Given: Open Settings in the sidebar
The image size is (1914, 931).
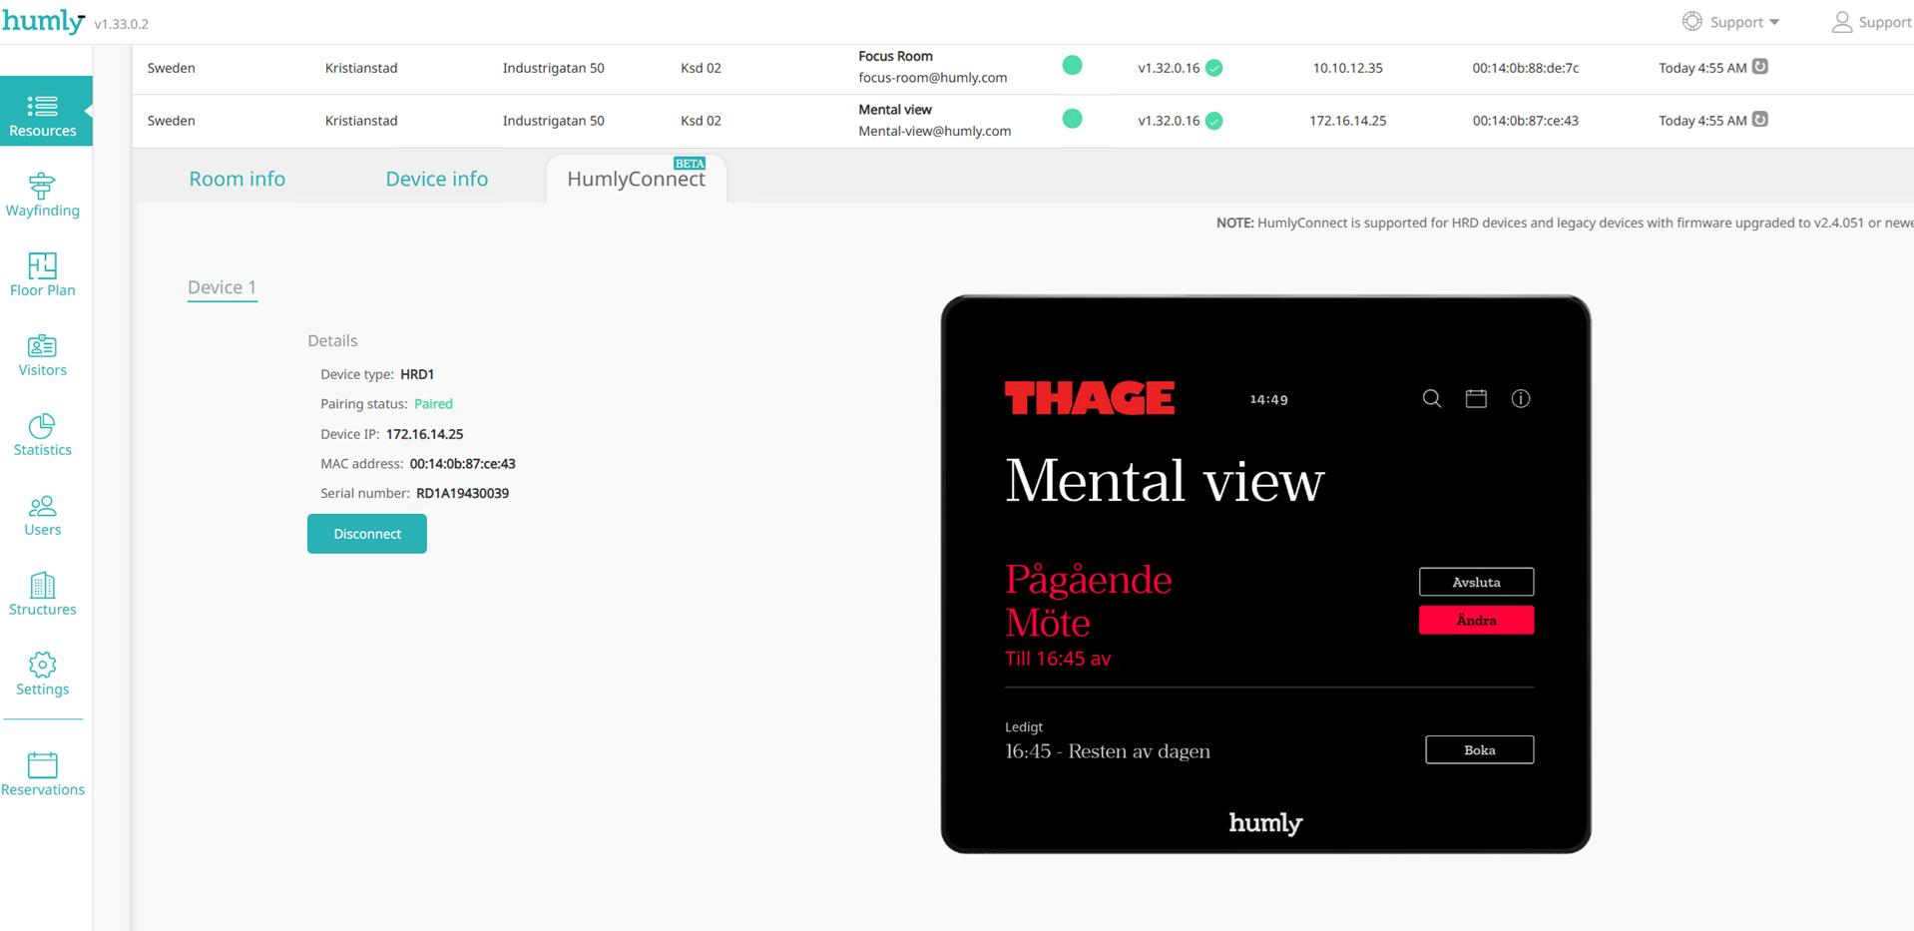Looking at the screenshot, I should 42,675.
